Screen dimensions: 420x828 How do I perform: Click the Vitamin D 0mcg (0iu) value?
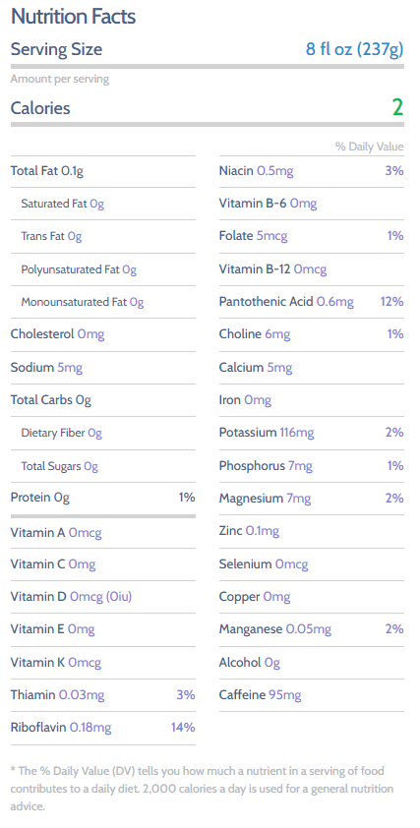point(101,597)
